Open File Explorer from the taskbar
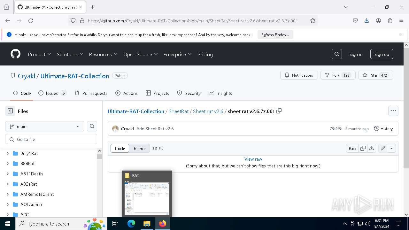The width and height of the screenshot is (409, 230). [147, 224]
